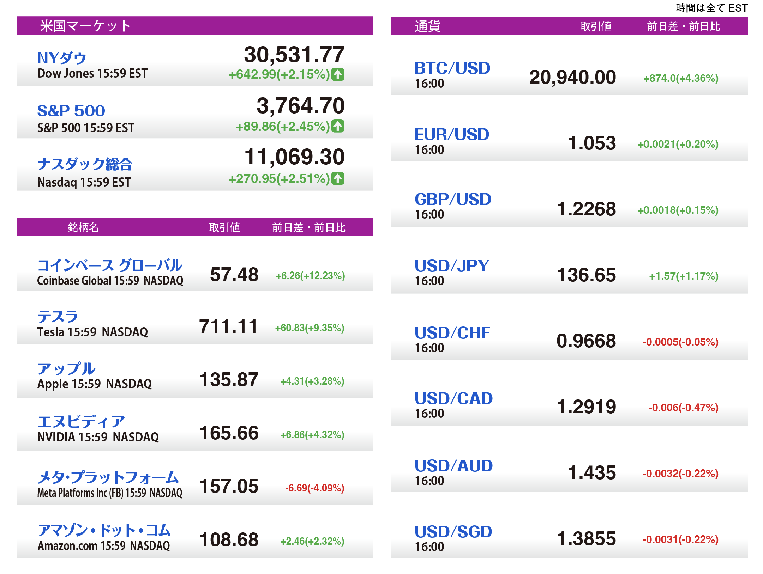
Task: Click the Tesla price 711.11
Action: coord(228,326)
